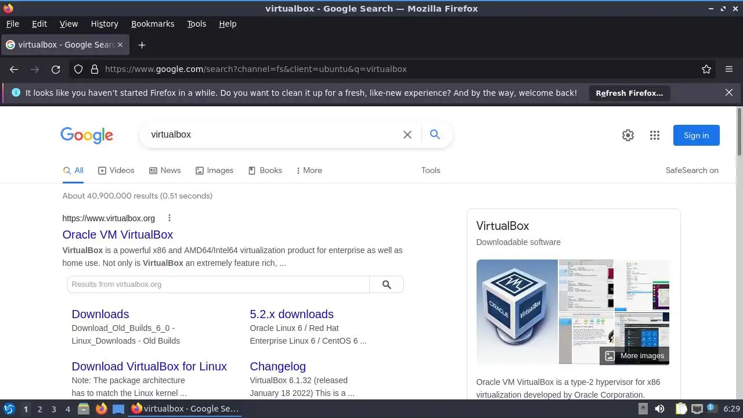Click the https://www.virtualbox.org URL text
This screenshot has height=418, width=743.
coord(109,218)
